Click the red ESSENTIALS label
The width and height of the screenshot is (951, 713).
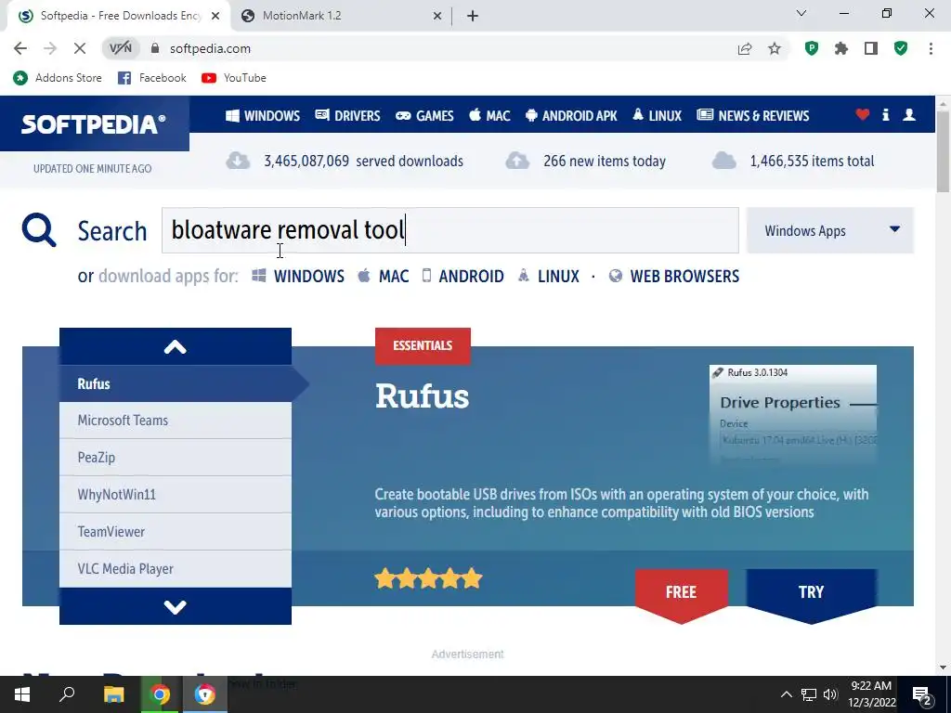click(x=423, y=345)
